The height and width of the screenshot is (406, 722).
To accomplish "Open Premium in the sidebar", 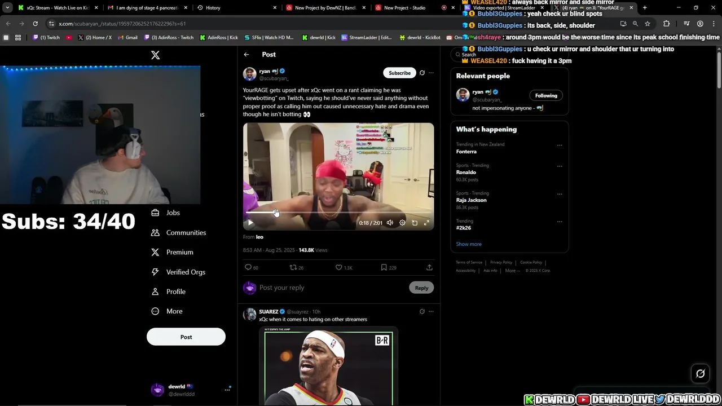I will [x=172, y=252].
